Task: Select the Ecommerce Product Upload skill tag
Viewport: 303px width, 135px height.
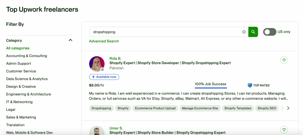Action: (155, 108)
